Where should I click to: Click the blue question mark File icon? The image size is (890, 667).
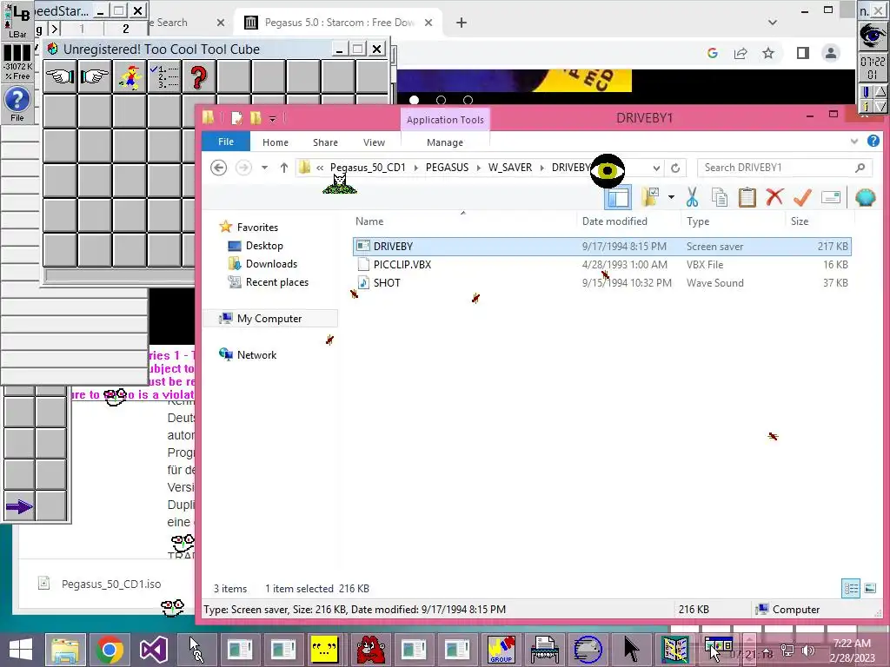tap(17, 104)
